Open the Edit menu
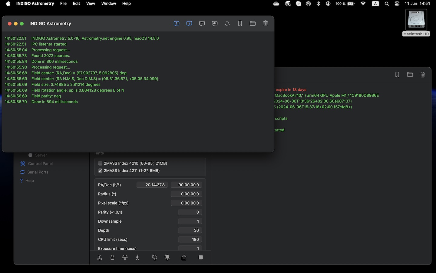436x273 pixels. click(x=76, y=4)
